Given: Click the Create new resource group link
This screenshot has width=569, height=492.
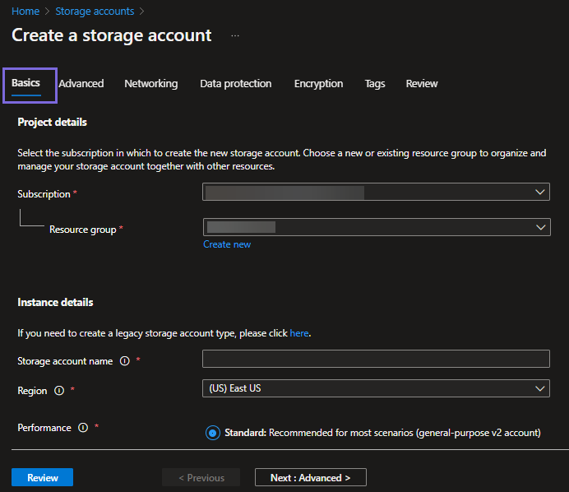Looking at the screenshot, I should click(x=227, y=244).
